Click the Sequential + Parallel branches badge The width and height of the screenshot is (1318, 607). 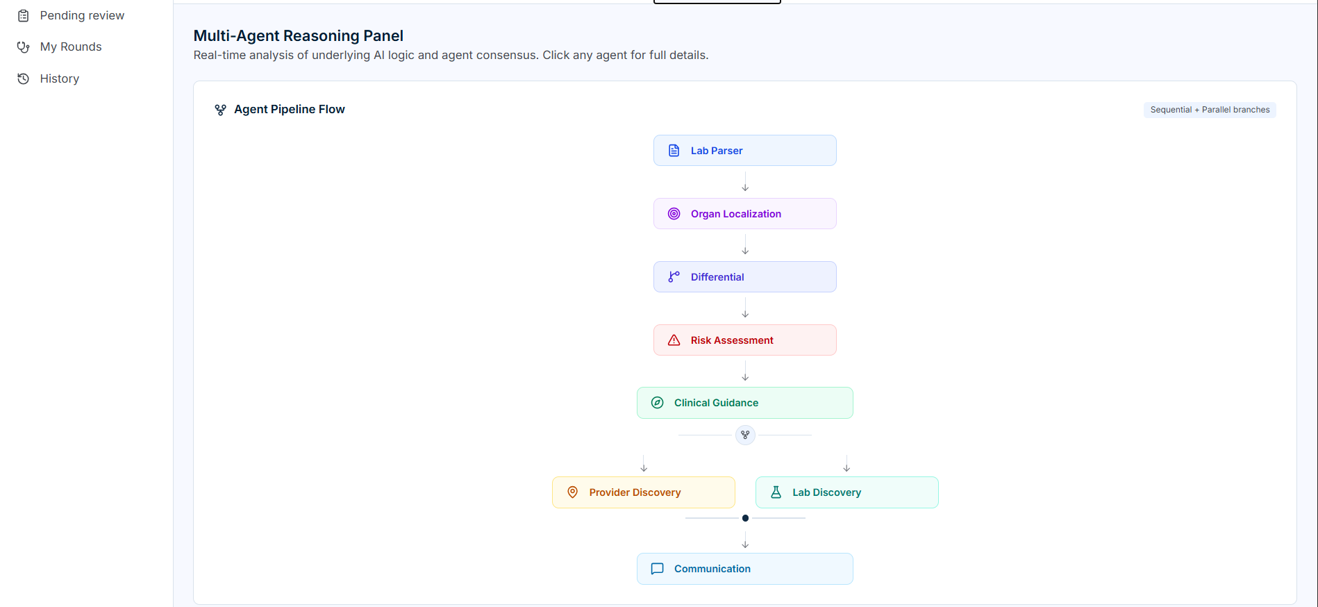point(1210,110)
